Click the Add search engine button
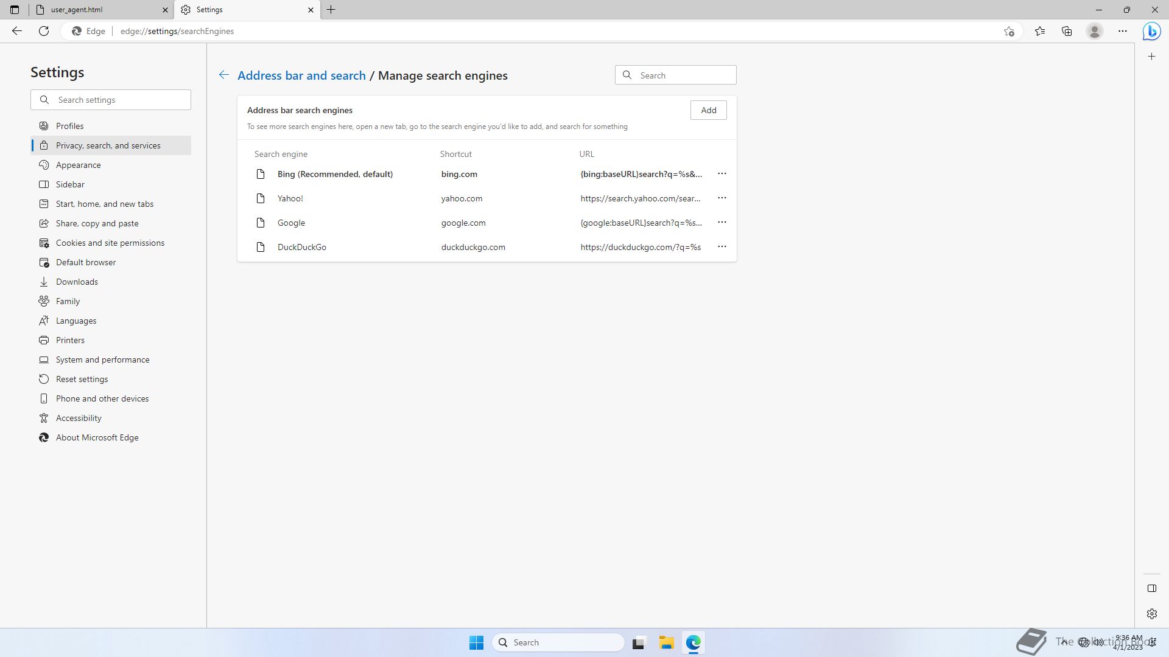This screenshot has height=657, width=1169. (708, 110)
